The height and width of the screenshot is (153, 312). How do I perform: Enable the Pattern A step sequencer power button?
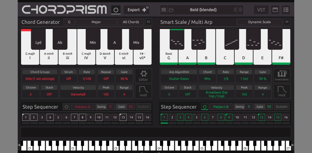click(66, 107)
